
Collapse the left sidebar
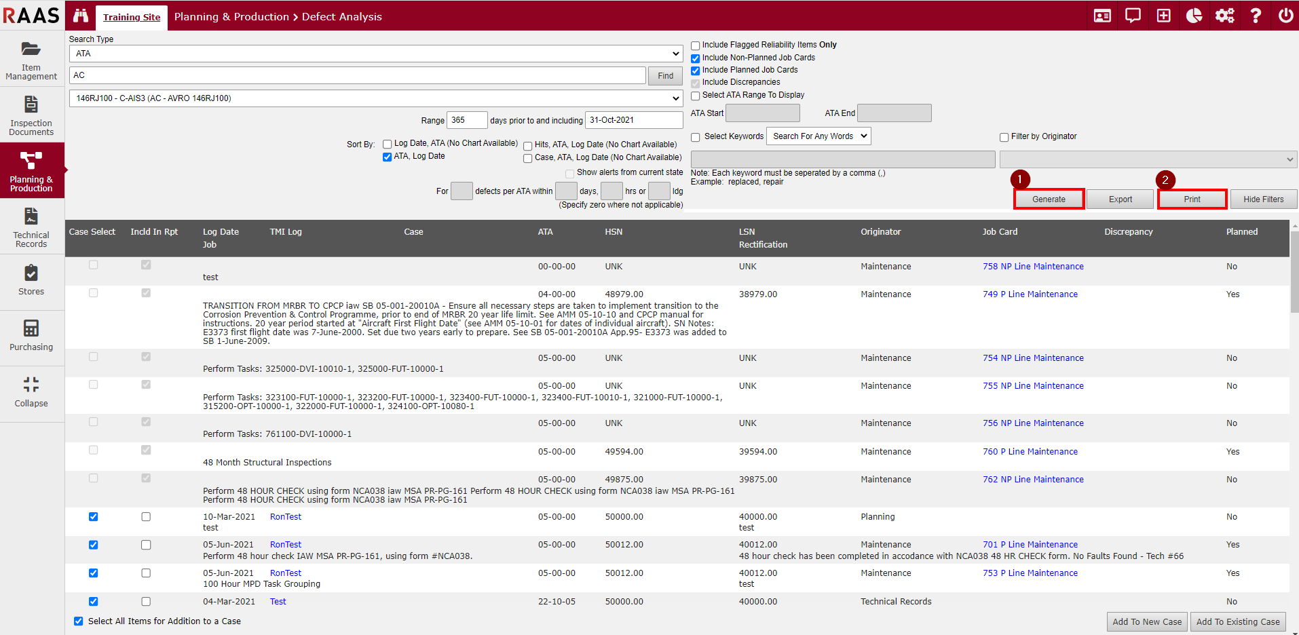[31, 392]
